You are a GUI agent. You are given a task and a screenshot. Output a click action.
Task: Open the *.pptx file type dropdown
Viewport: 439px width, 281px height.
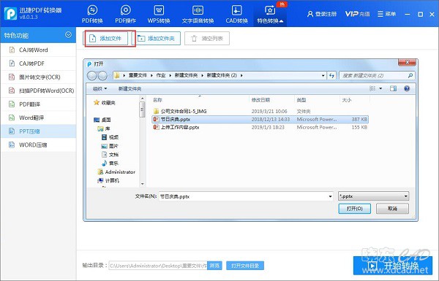373,196
